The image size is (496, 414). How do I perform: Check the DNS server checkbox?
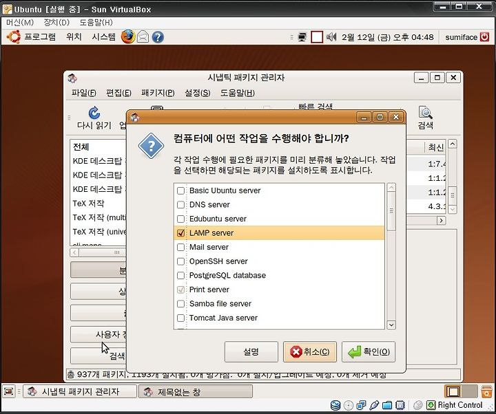click(x=180, y=205)
